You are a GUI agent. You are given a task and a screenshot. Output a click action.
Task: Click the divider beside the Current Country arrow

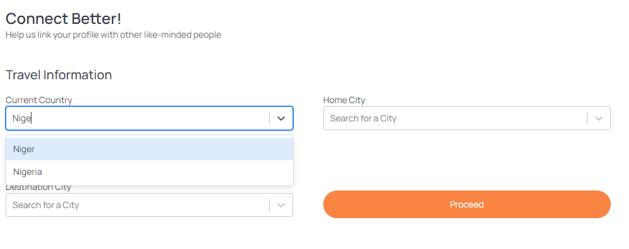pos(270,118)
